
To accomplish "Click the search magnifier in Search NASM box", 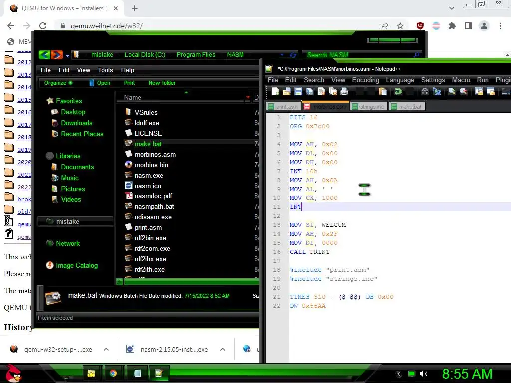I will click(416, 55).
